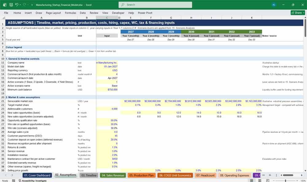This screenshot has width=307, height=182.
Task: Open the undo history dropdown arrow
Action: [20, 5]
